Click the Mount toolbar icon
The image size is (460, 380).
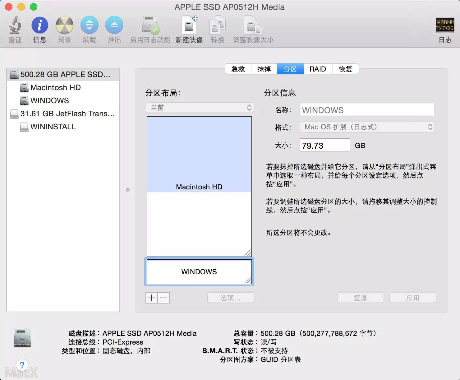(89, 25)
